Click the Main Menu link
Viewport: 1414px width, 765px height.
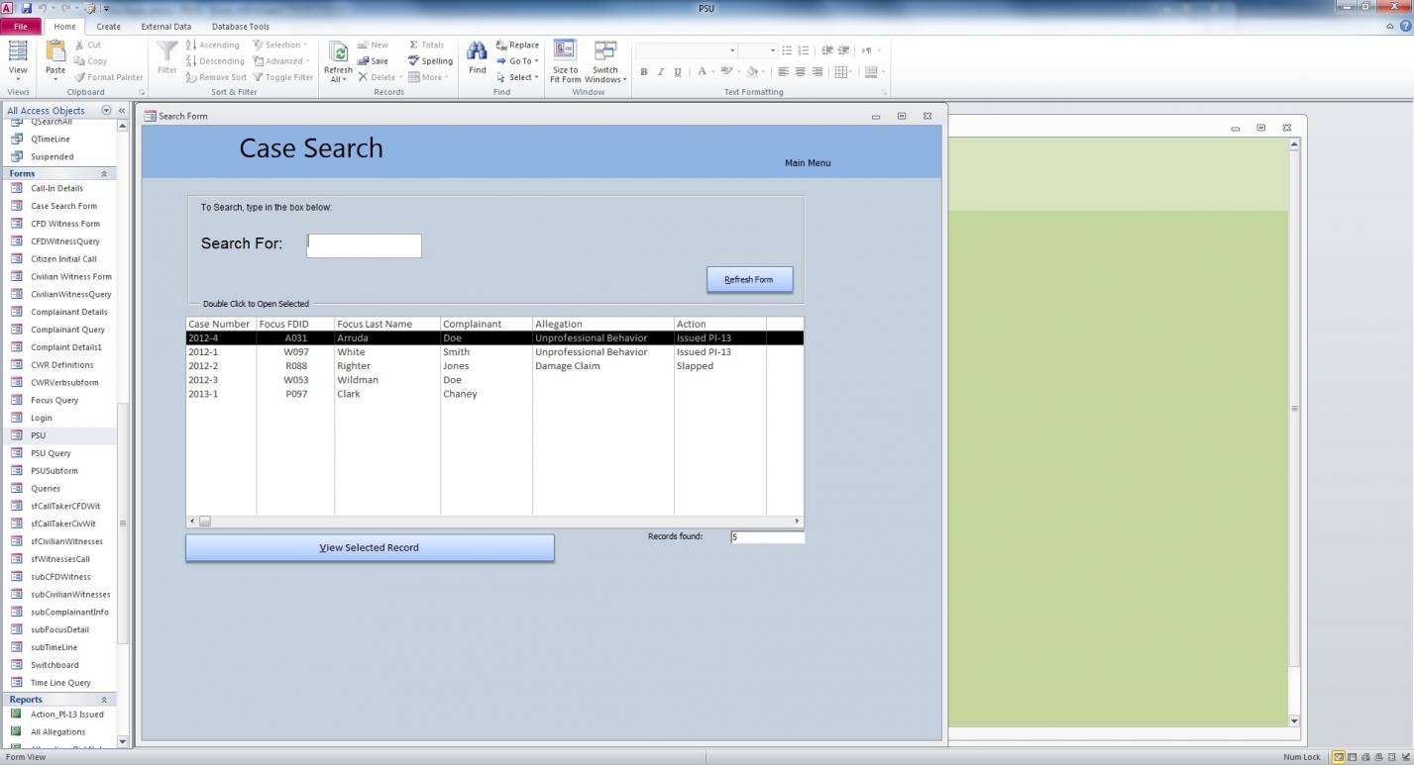click(x=808, y=163)
